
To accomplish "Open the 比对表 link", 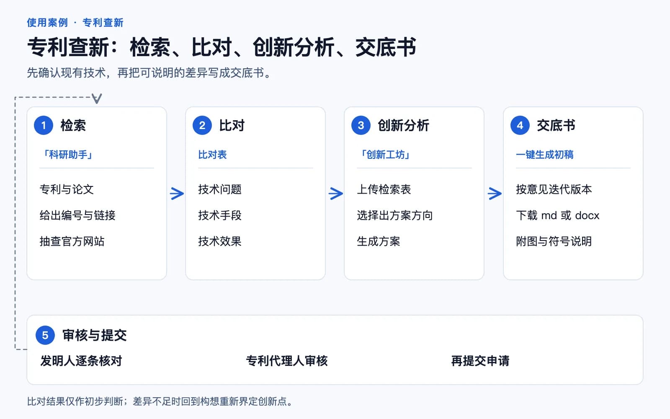I will 212,155.
